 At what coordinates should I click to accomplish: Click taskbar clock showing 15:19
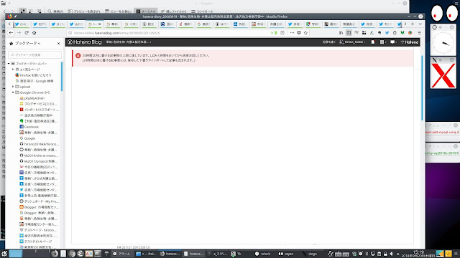(418, 254)
